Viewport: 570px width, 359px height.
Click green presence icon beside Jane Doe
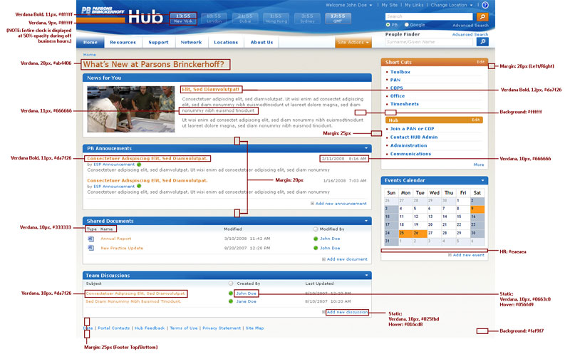coord(231,301)
